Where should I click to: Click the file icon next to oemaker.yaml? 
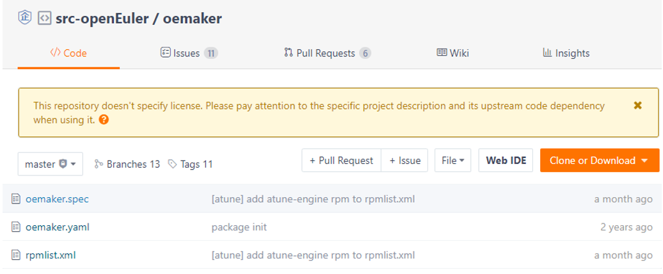[x=16, y=227]
